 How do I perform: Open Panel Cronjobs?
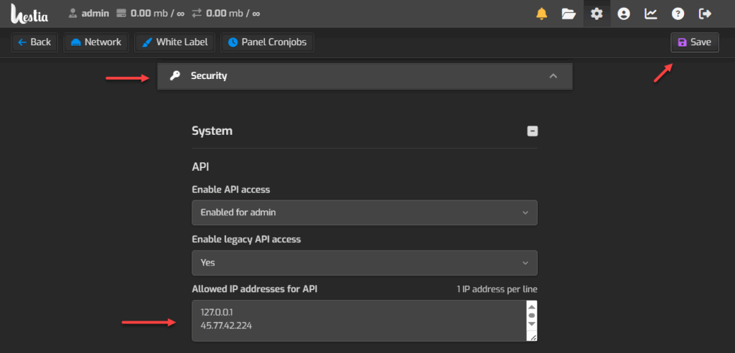coord(267,42)
